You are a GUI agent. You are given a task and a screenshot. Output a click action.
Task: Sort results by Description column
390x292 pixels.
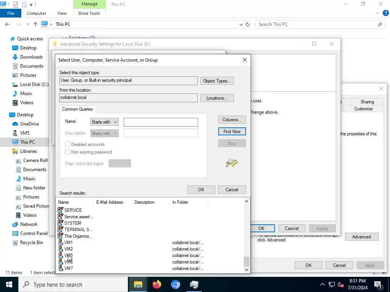pos(151,202)
